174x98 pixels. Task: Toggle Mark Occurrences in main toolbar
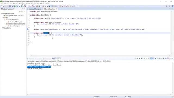[x=52, y=6]
